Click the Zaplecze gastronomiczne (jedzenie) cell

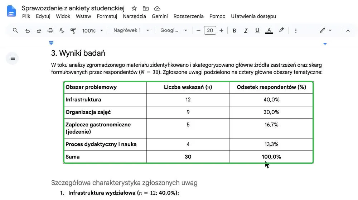click(x=105, y=128)
